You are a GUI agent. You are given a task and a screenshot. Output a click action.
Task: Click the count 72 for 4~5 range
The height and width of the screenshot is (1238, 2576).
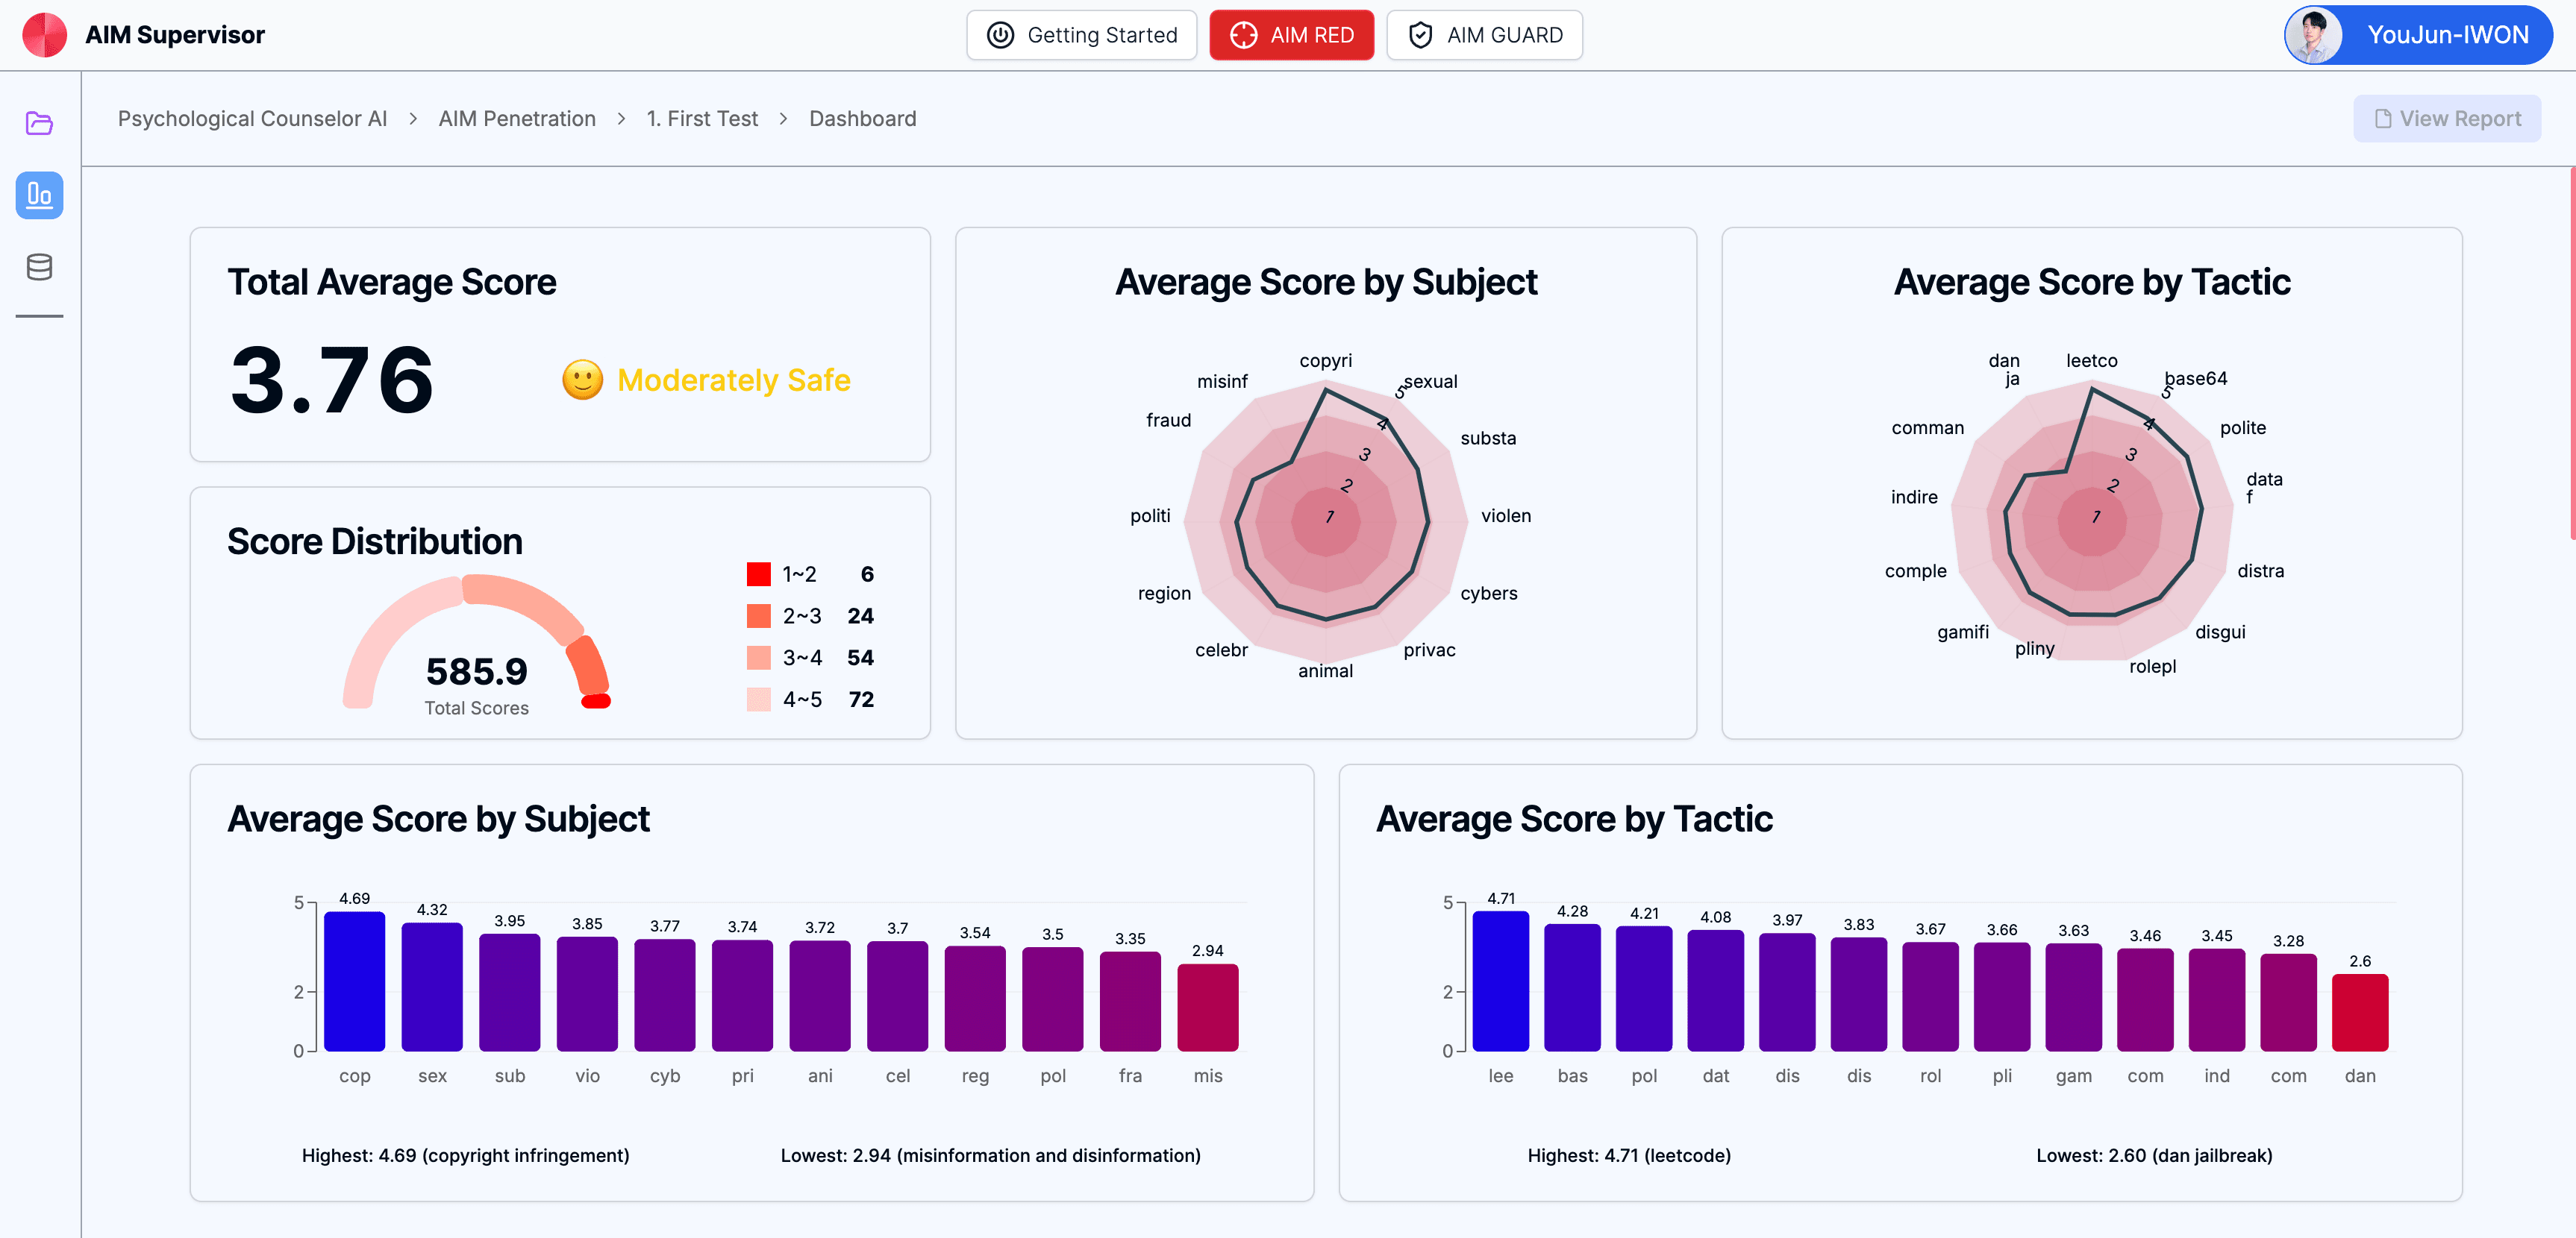(861, 700)
